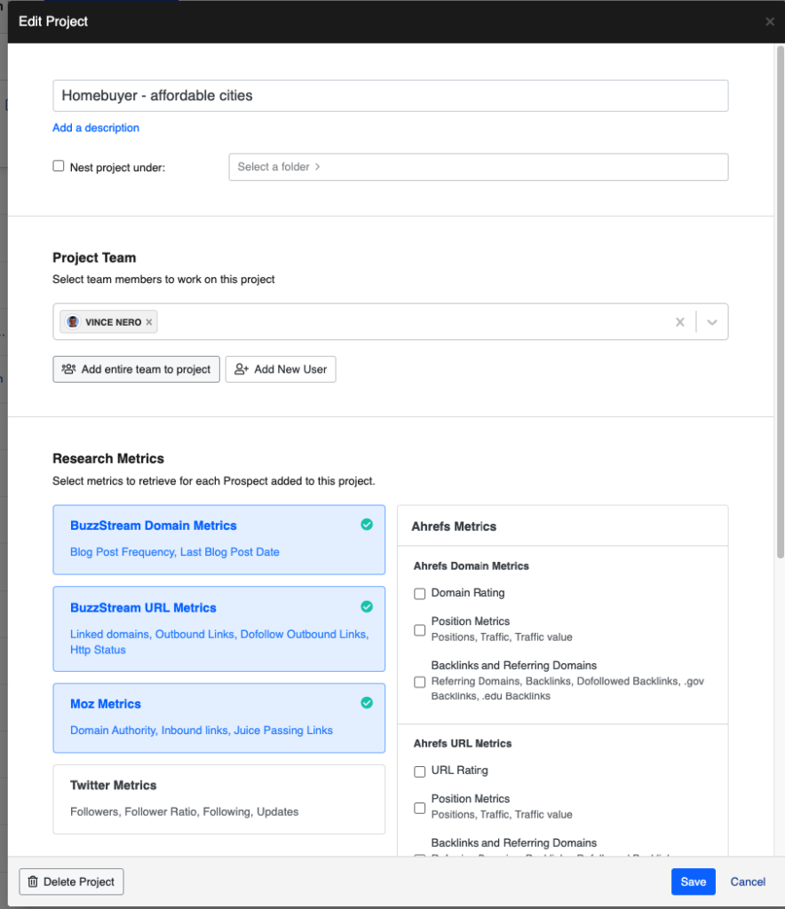The width and height of the screenshot is (785, 909).
Task: Click the green checkmark on BuzzStream URL Metrics
Action: coord(367,606)
